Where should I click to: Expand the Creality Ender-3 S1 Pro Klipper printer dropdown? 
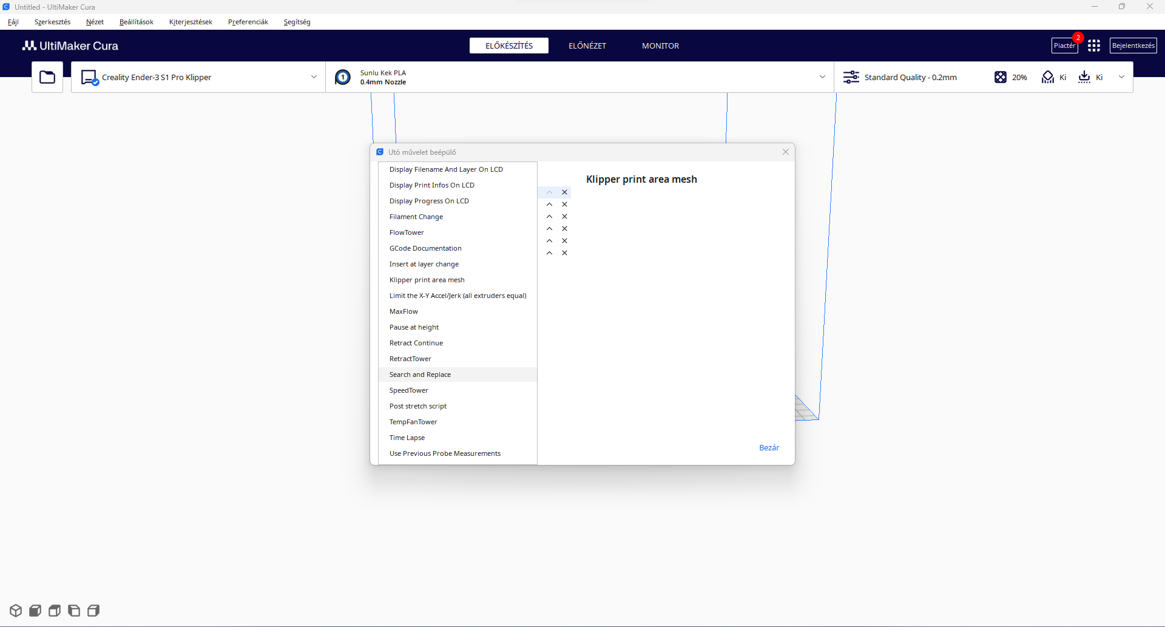coord(314,77)
